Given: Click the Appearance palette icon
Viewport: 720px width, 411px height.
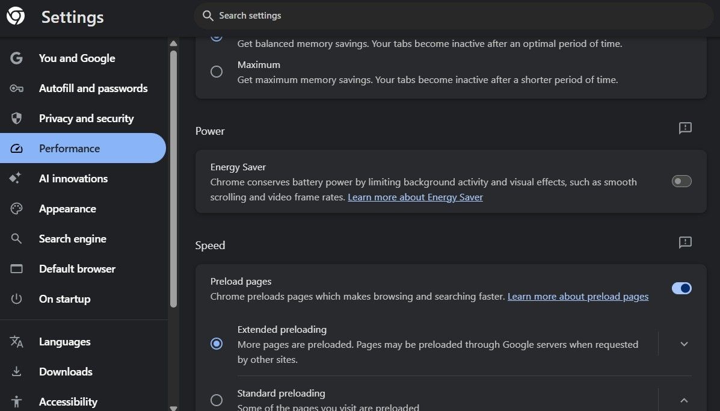Looking at the screenshot, I should point(17,209).
